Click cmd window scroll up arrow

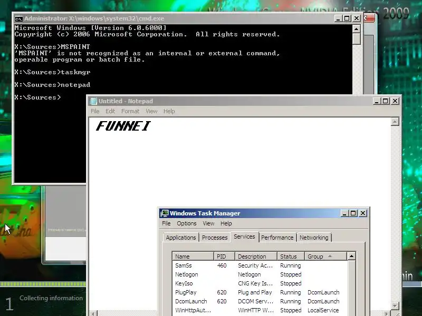tap(357, 29)
